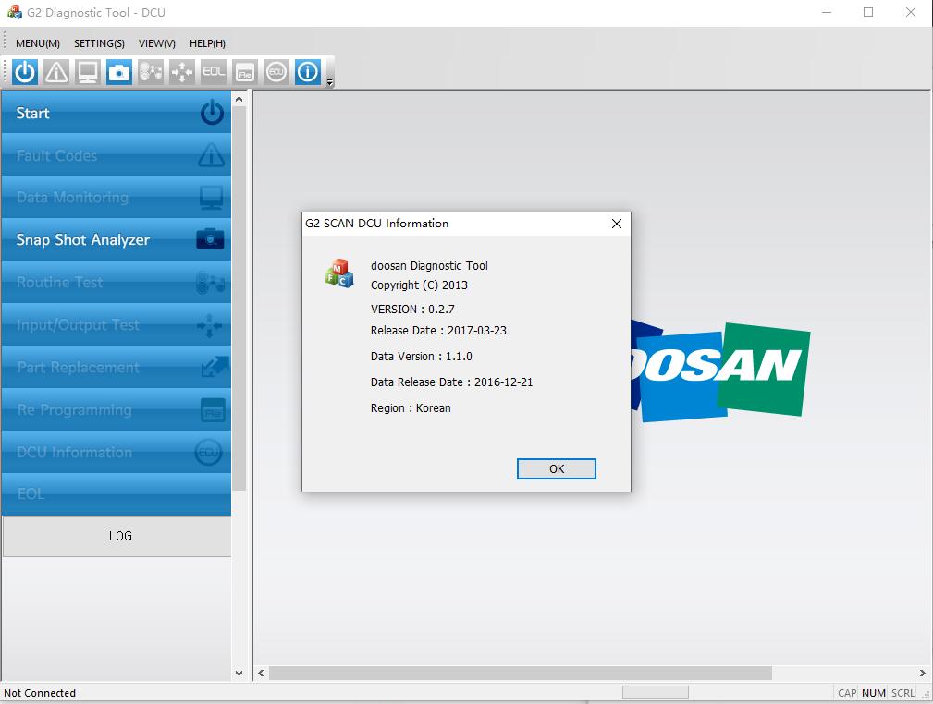
Task: Close the G2 SCAN DCU Information dialog
Action: 617,224
